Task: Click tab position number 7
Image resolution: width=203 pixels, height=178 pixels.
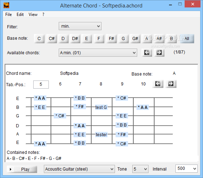Action: tap(80, 84)
